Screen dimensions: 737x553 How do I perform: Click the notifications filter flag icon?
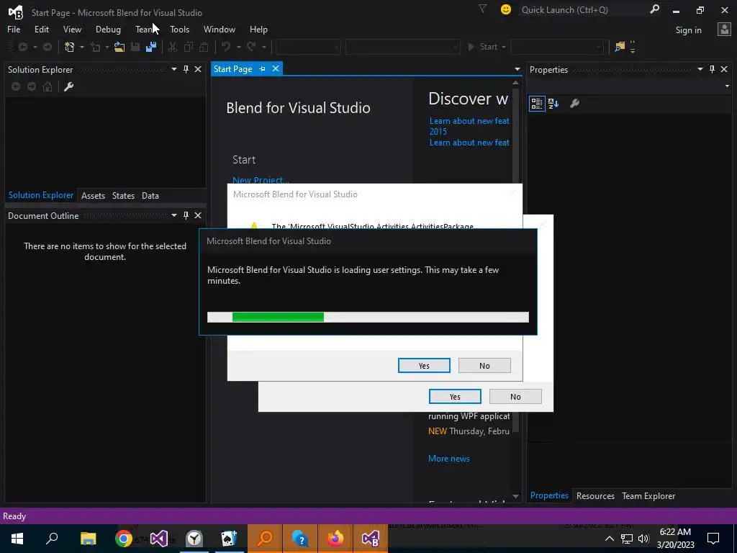pyautogui.click(x=482, y=9)
